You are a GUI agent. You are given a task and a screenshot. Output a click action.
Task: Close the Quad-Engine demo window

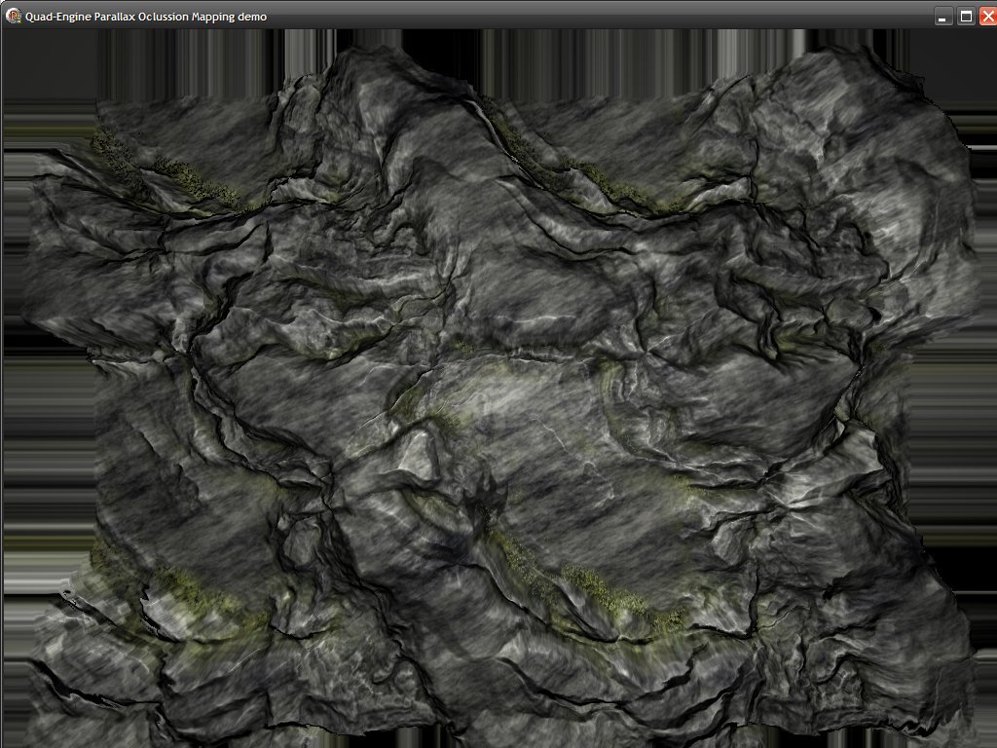click(988, 17)
